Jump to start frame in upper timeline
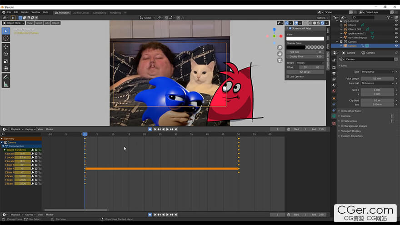The width and height of the screenshot is (400, 225). 155,130
